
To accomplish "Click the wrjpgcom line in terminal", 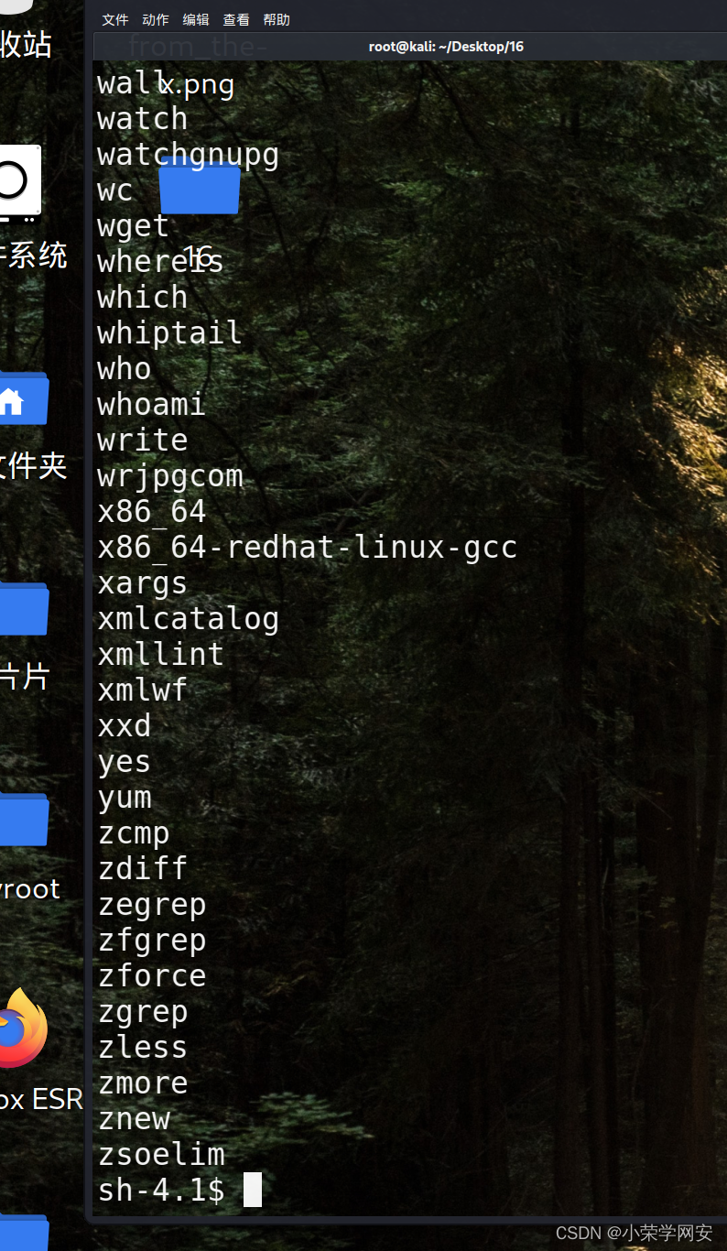I will click(170, 476).
